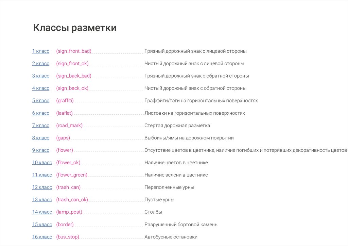The width and height of the screenshot is (348, 246).
Task: Click the (trash_can_ok) label text
Action: point(72,200)
